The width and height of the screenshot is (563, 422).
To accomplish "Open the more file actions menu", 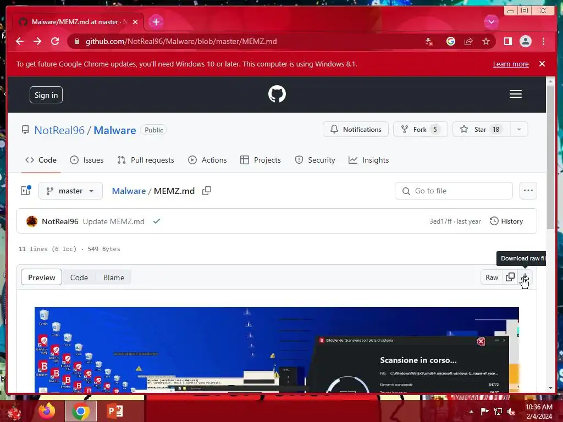I will [x=528, y=191].
